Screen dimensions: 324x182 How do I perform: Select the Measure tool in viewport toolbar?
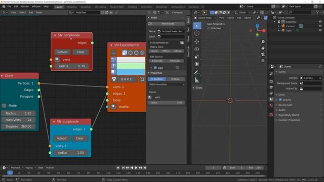coord(197,80)
